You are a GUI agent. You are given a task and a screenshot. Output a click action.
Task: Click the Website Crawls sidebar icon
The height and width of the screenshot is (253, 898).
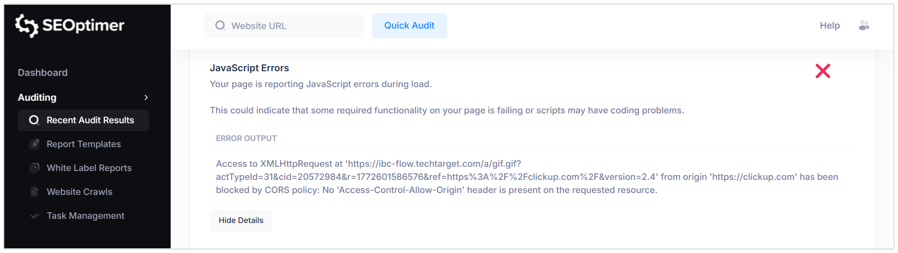click(34, 192)
